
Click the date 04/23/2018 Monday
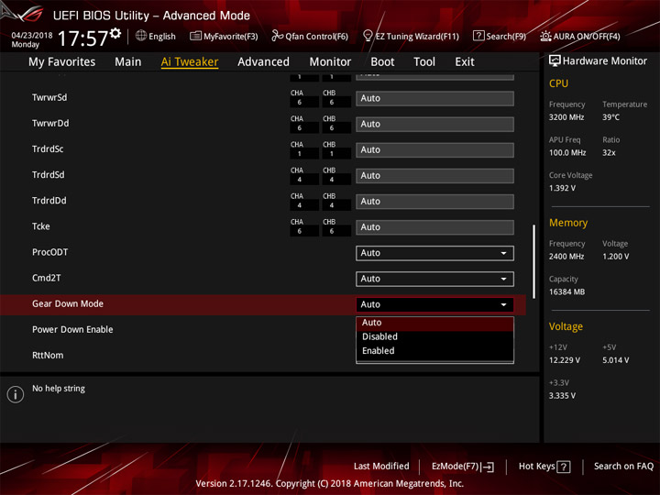31,39
